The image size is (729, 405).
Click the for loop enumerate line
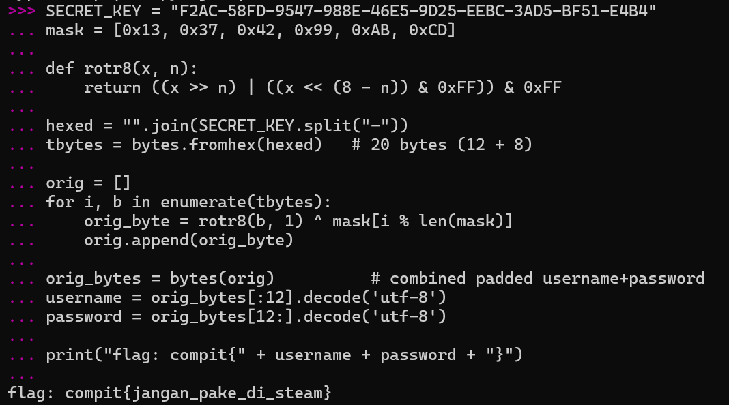point(188,202)
